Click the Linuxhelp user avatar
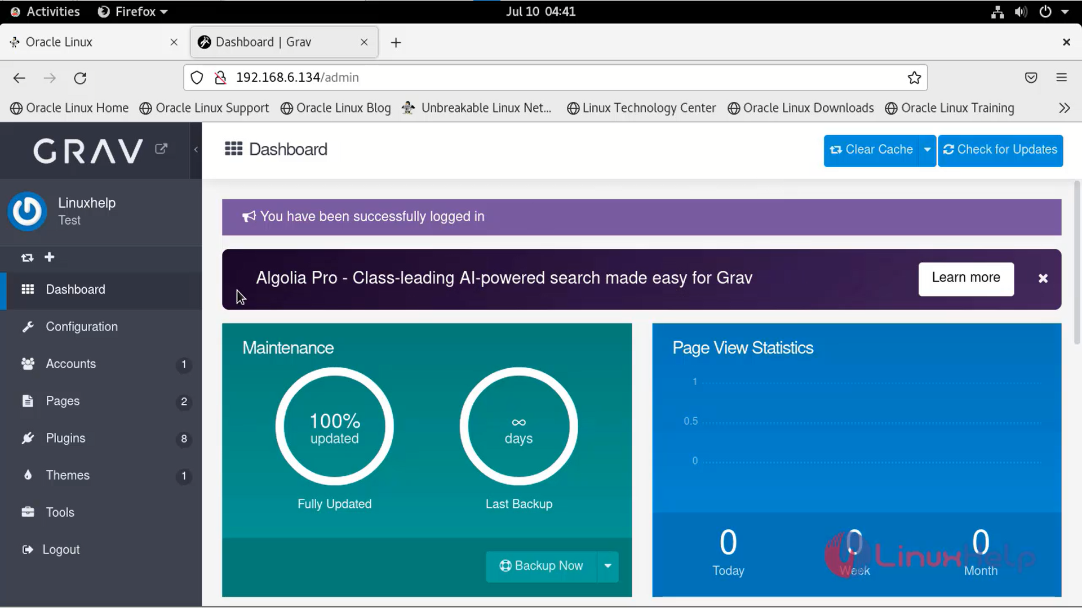Screen dimensions: 1082x608 point(26,211)
